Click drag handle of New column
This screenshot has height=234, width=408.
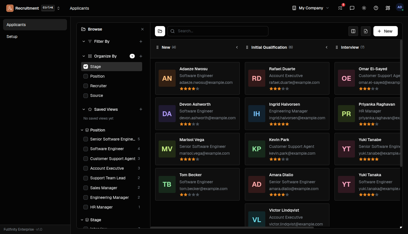pyautogui.click(x=157, y=47)
